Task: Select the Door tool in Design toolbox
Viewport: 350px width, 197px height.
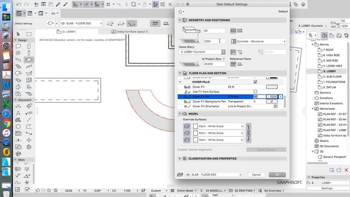Action: click(x=29, y=46)
